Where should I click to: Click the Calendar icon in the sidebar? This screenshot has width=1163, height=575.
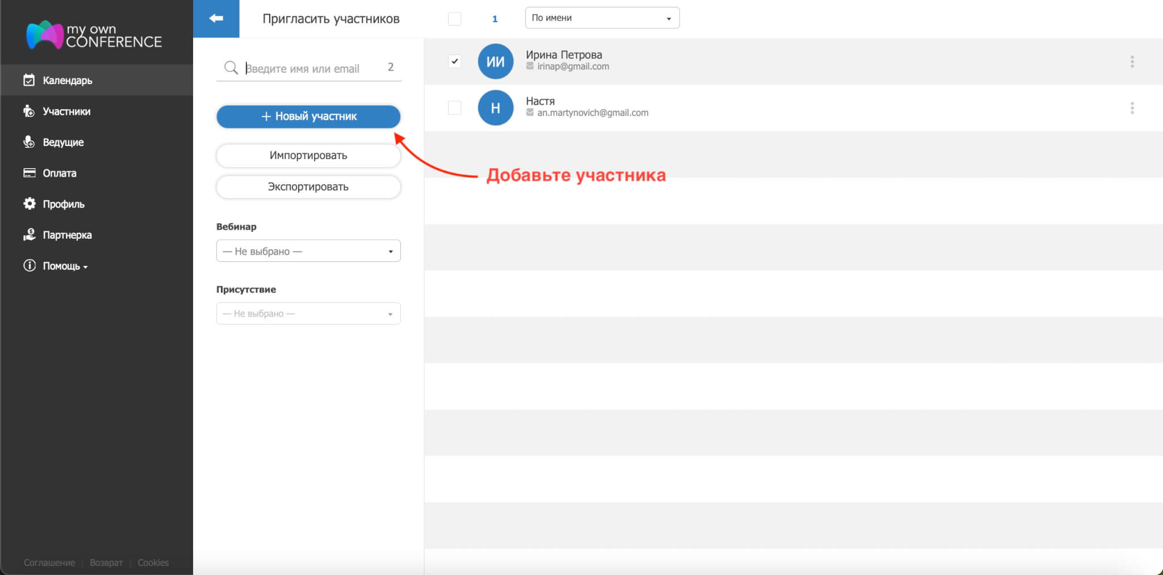[29, 80]
